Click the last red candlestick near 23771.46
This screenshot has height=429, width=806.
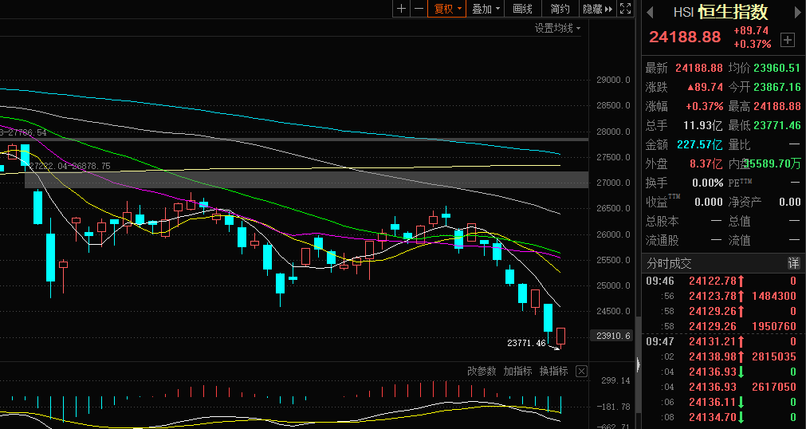[561, 336]
